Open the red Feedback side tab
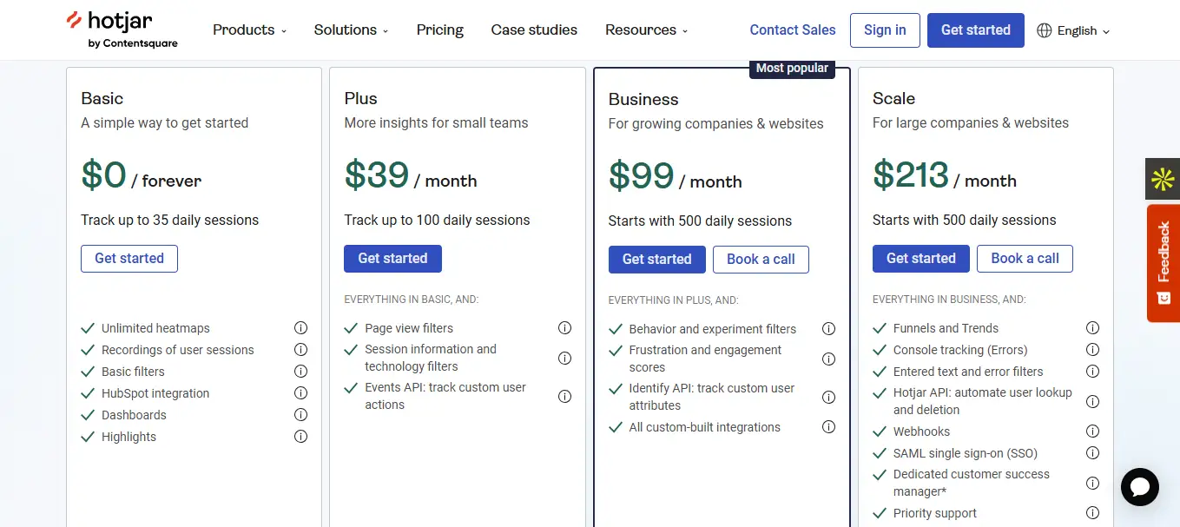Viewport: 1180px width, 527px height. pos(1164,263)
